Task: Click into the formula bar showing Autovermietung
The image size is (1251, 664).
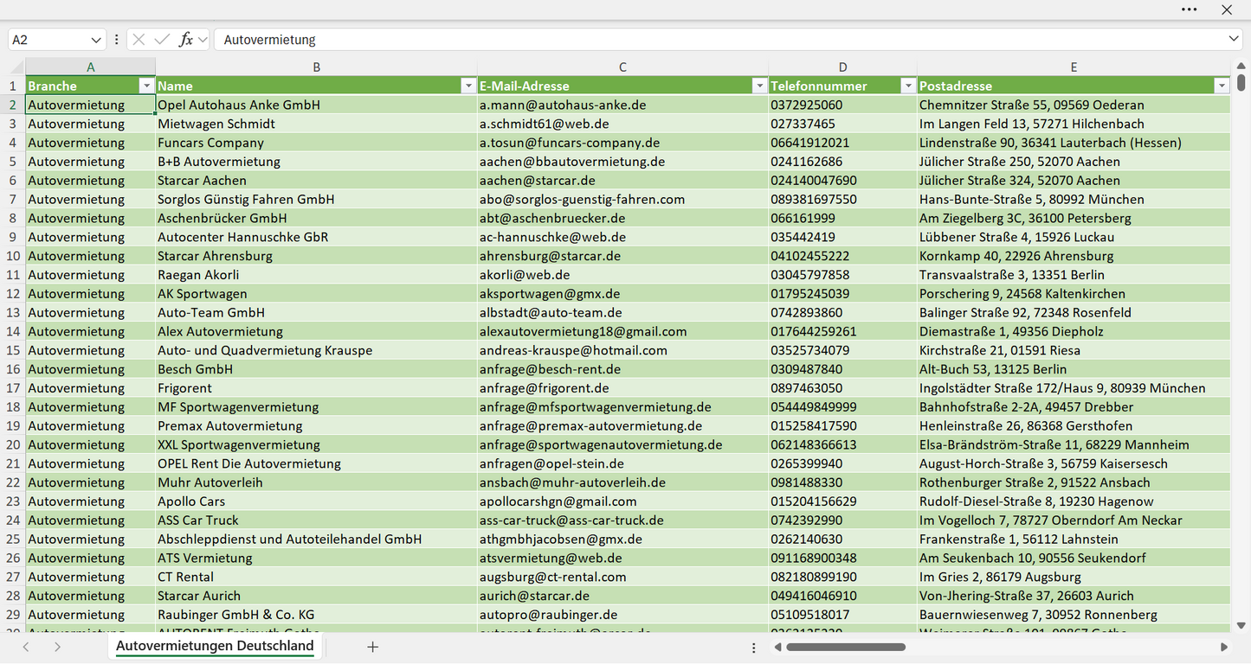Action: 720,40
